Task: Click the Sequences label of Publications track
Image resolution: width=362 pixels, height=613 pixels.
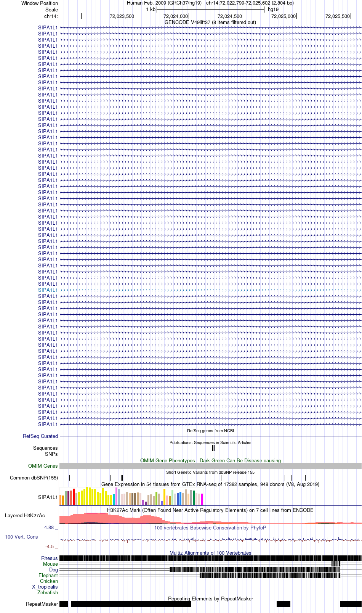Action: 45,448
